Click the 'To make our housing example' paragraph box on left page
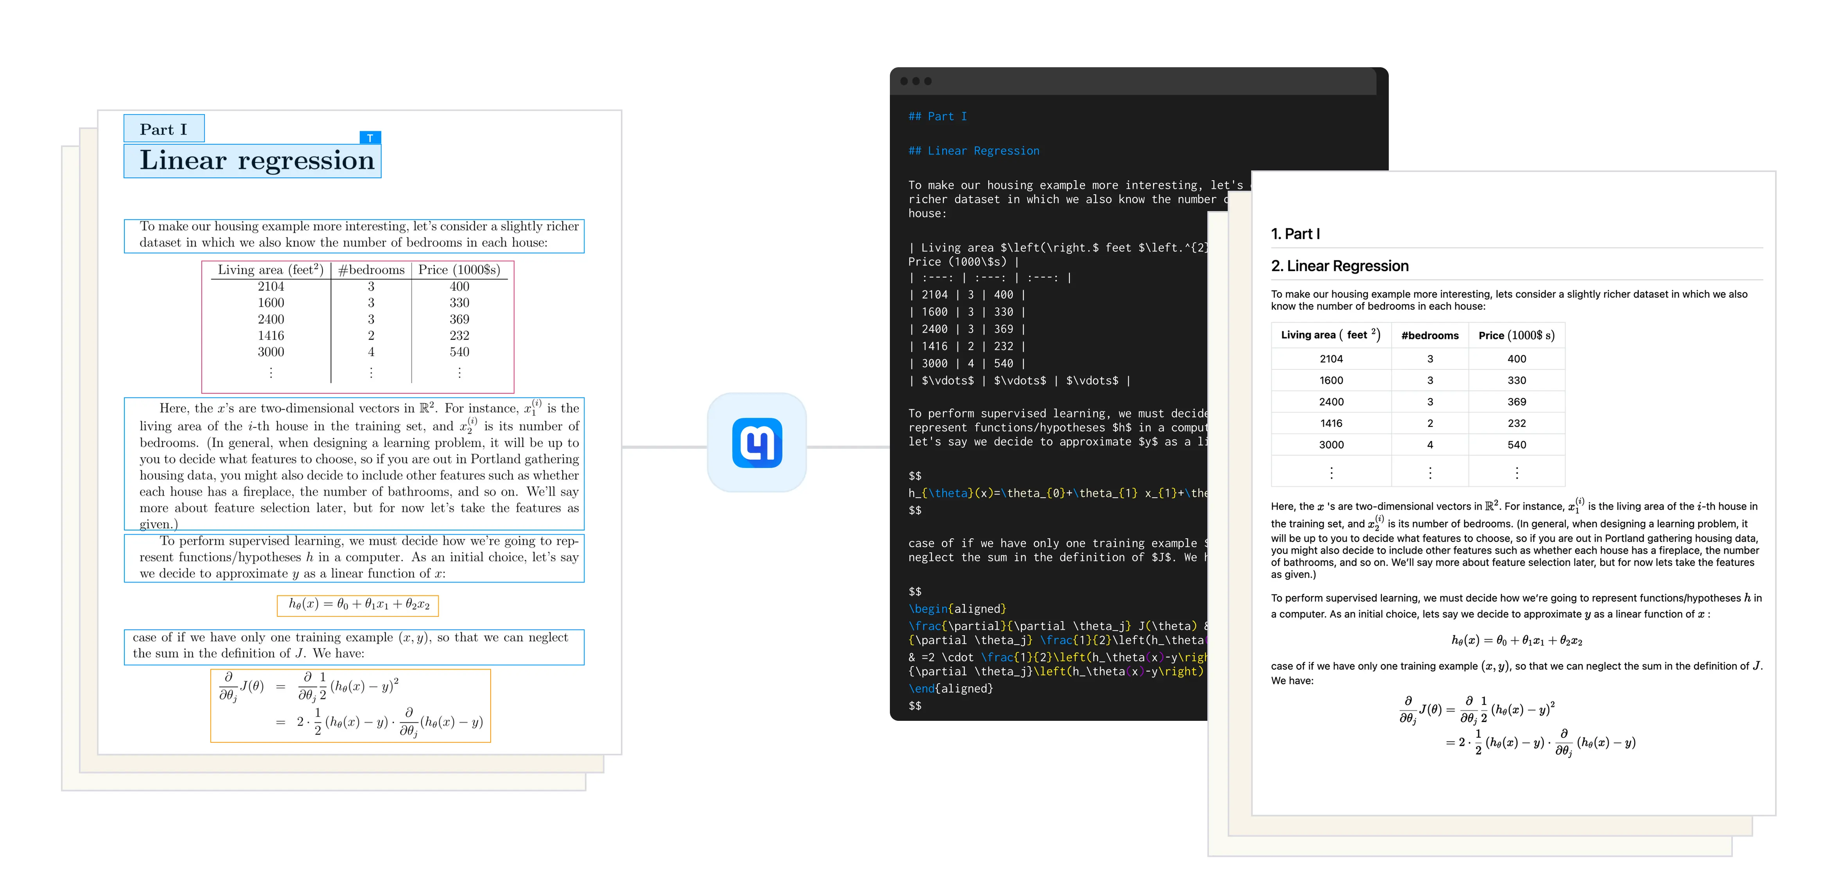 [x=354, y=236]
